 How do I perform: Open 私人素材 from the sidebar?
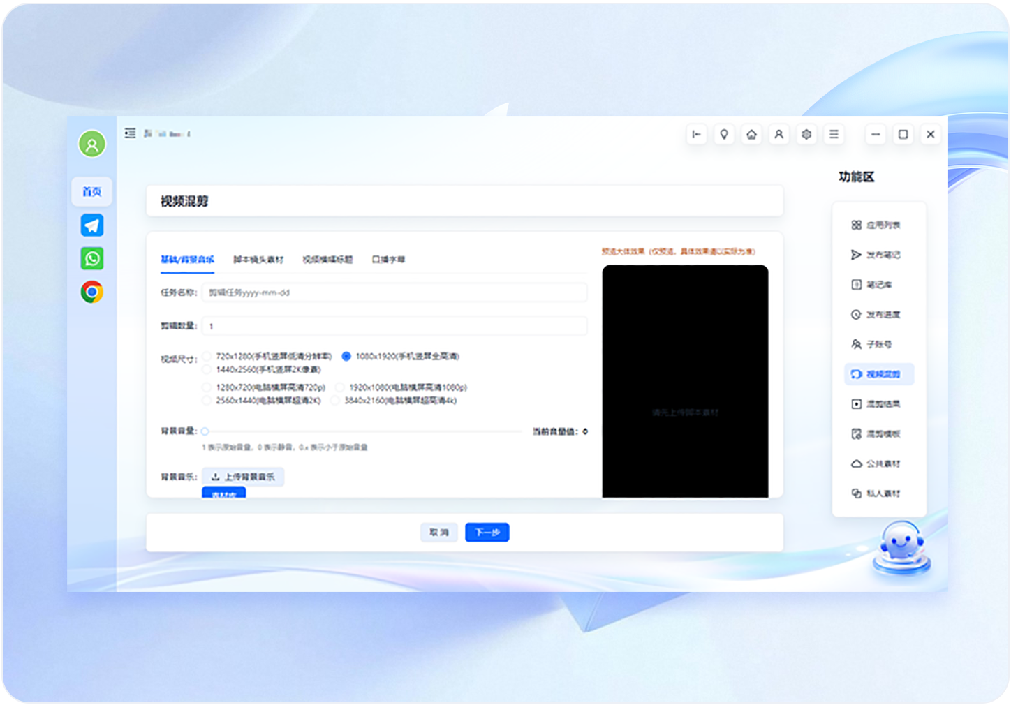(878, 493)
